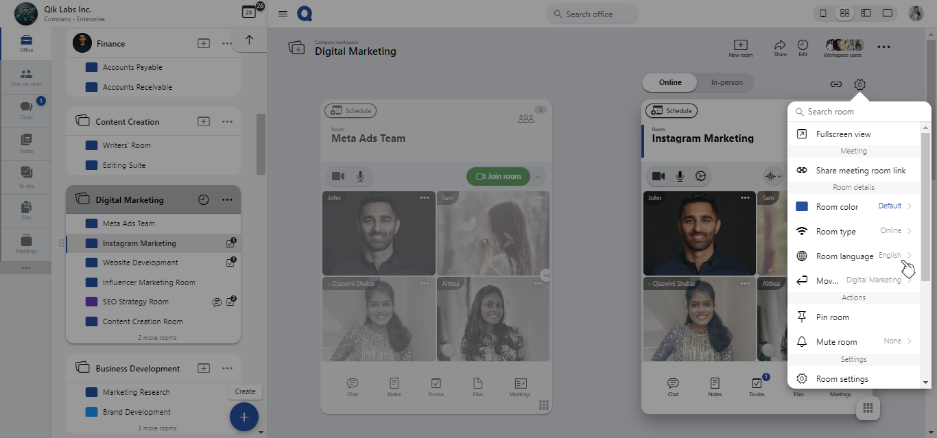Click the calendar icon in header
Image resolution: width=937 pixels, height=438 pixels.
click(x=248, y=12)
